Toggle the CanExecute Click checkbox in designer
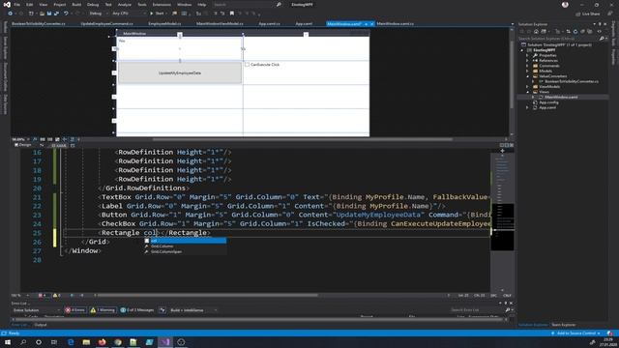Screen dimensions: 619x348 248,65
